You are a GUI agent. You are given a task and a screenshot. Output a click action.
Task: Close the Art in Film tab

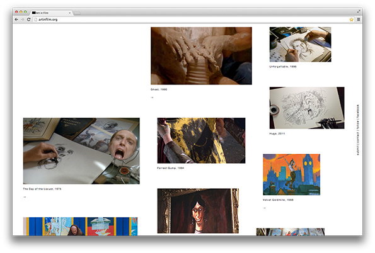[69, 13]
